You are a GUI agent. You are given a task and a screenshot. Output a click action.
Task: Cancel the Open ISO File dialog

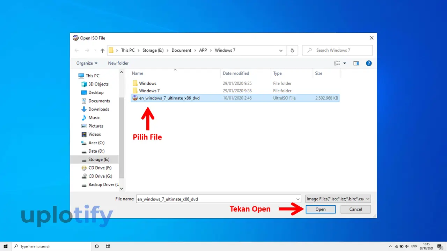click(356, 209)
